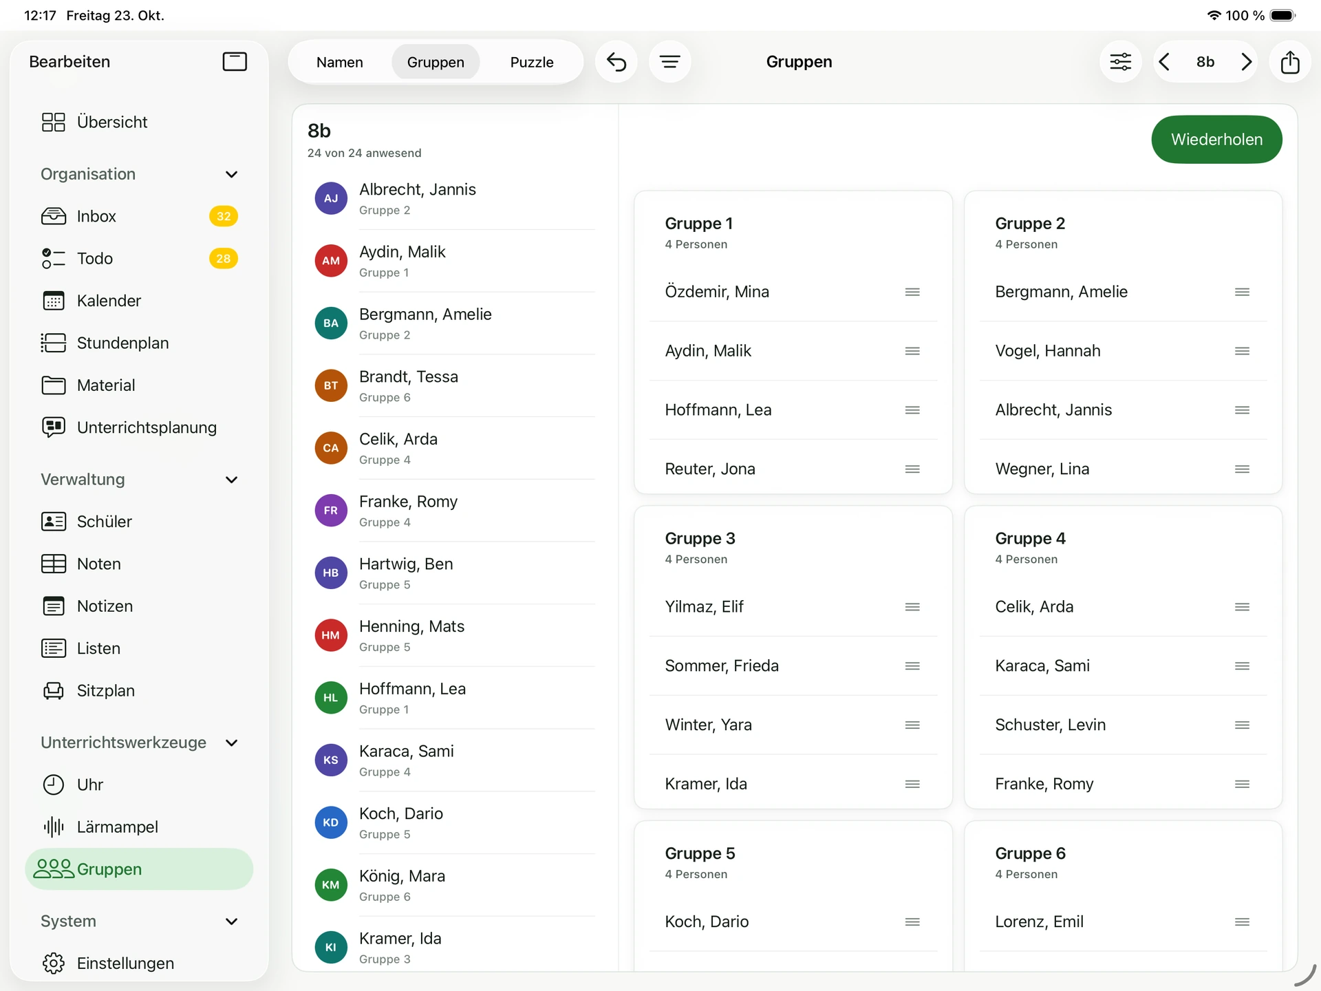1321x991 pixels.
Task: Open the Listen entry
Action: click(139, 648)
